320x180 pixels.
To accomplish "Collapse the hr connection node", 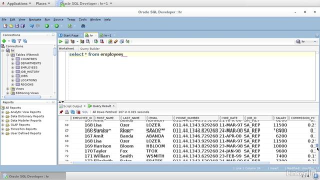I will pyautogui.click(x=3, y=50).
